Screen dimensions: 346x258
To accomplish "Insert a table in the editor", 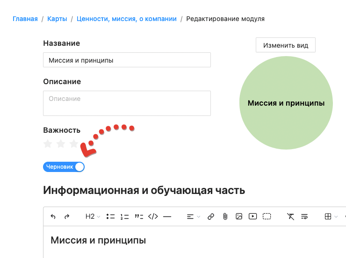I will coord(328,216).
